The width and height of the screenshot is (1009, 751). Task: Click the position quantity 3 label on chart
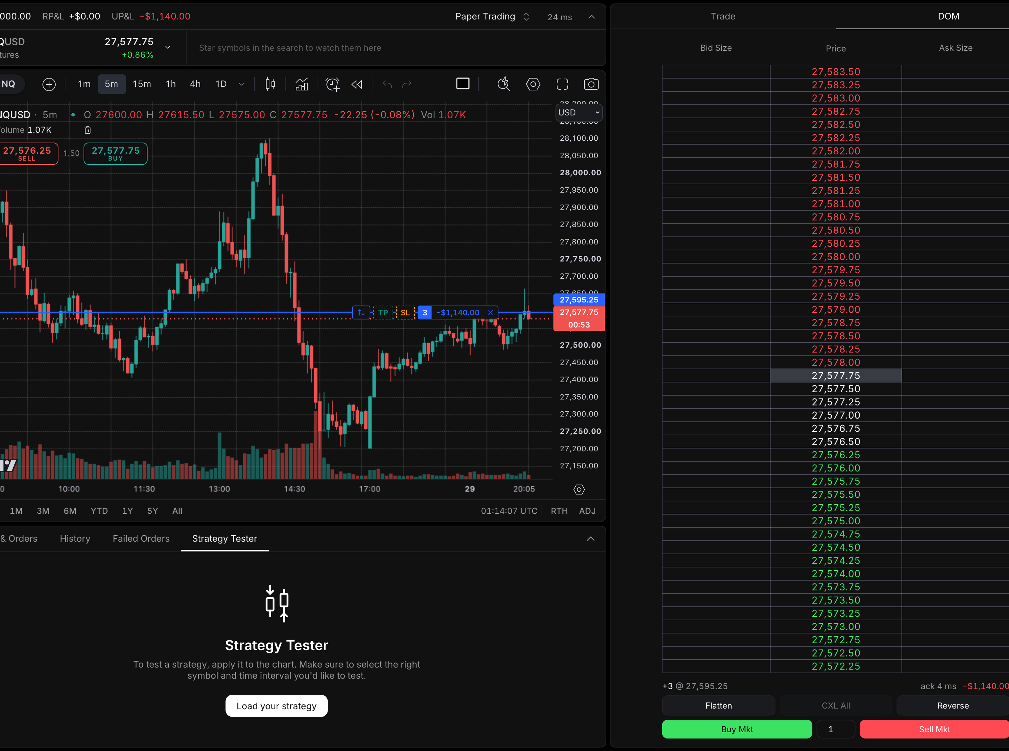[x=425, y=312]
